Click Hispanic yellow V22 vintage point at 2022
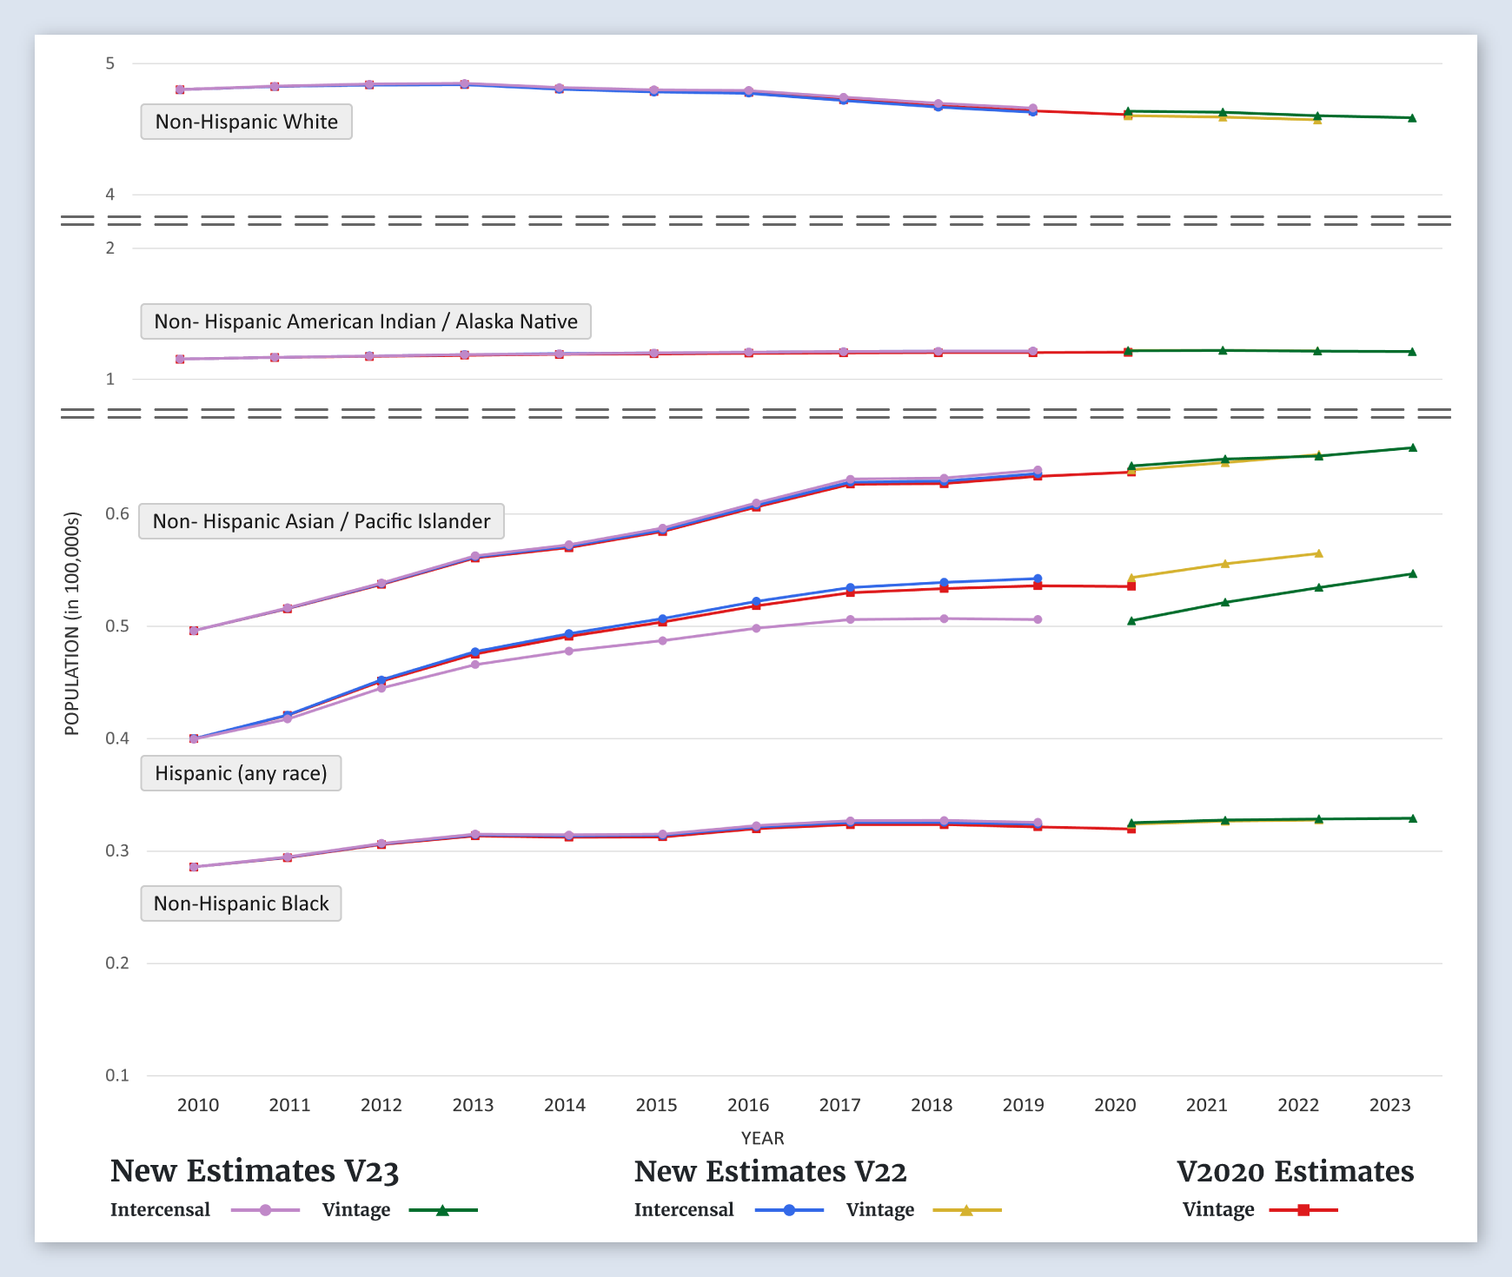1512x1277 pixels. tap(1318, 553)
